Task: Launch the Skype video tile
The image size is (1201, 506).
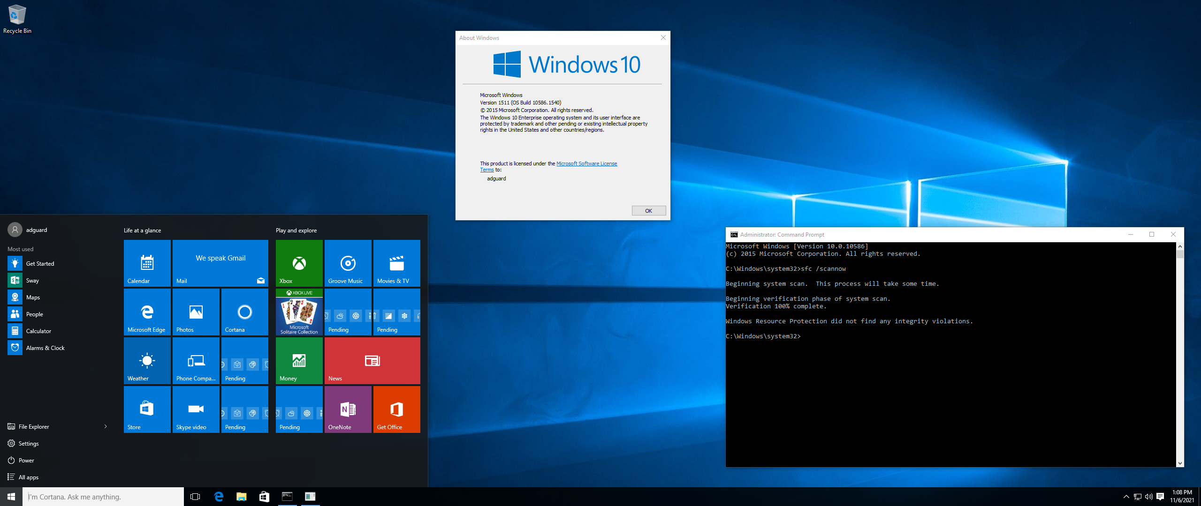Action: tap(196, 409)
